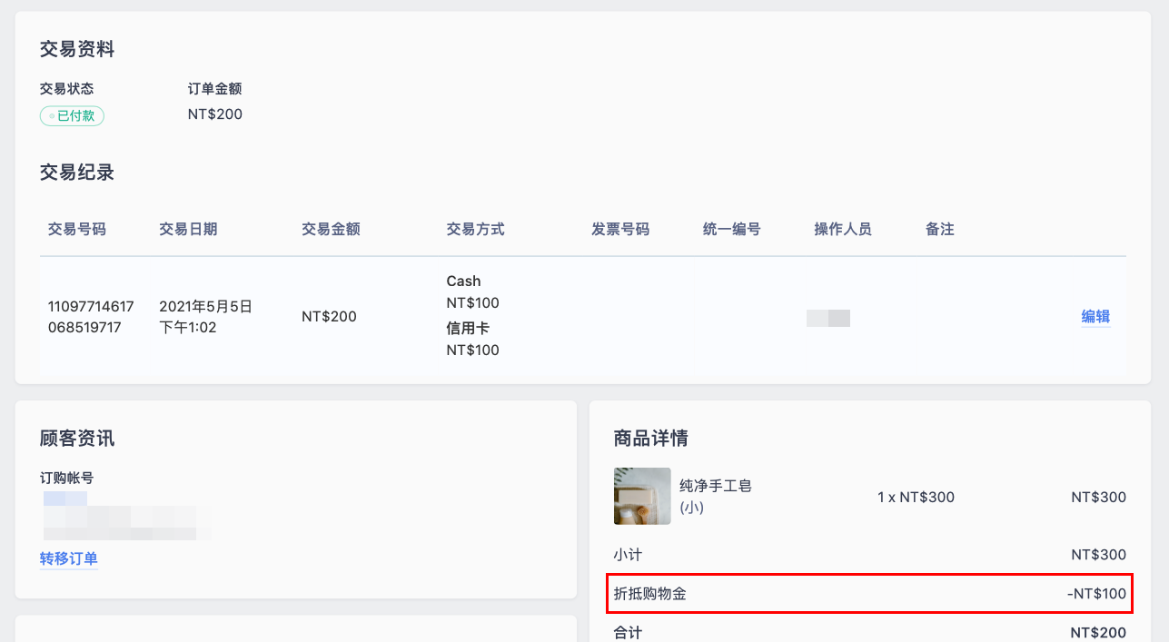Click the 编辑 link in transaction row
This screenshot has height=642, width=1169.
click(1095, 317)
